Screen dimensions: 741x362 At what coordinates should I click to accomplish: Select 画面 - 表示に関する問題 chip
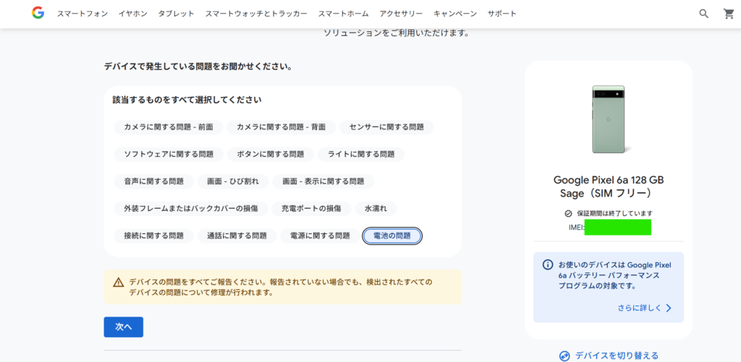[x=323, y=181]
